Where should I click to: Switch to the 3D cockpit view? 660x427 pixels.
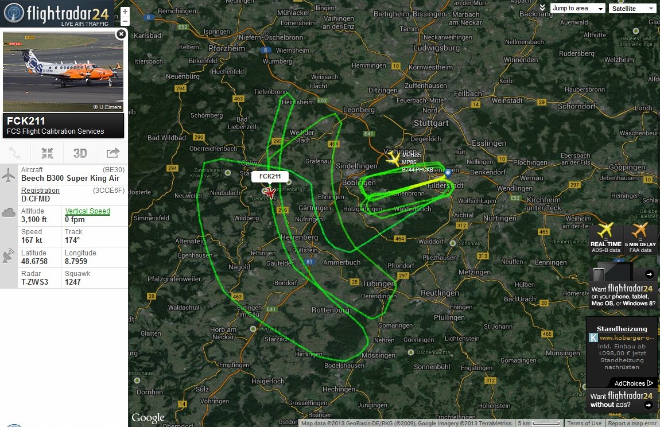click(x=80, y=153)
